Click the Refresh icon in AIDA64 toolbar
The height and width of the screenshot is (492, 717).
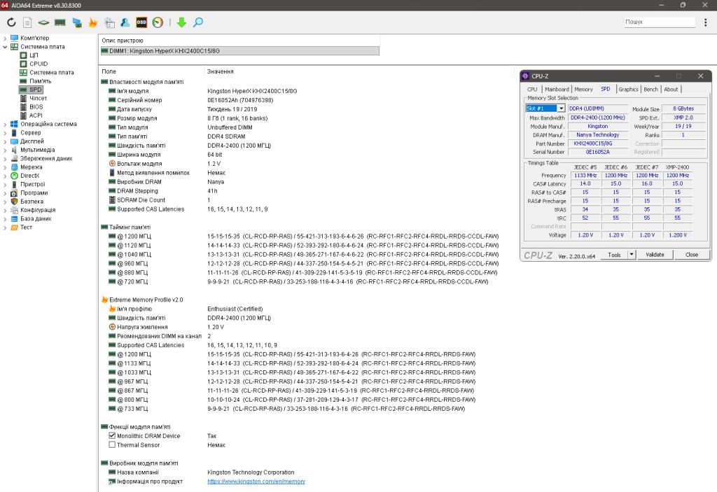click(11, 22)
